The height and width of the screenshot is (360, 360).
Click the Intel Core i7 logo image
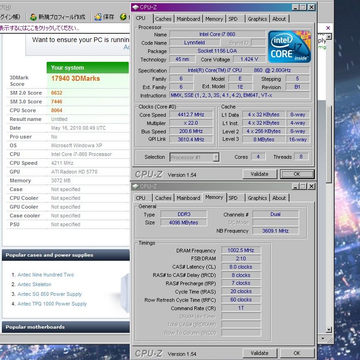(289, 47)
